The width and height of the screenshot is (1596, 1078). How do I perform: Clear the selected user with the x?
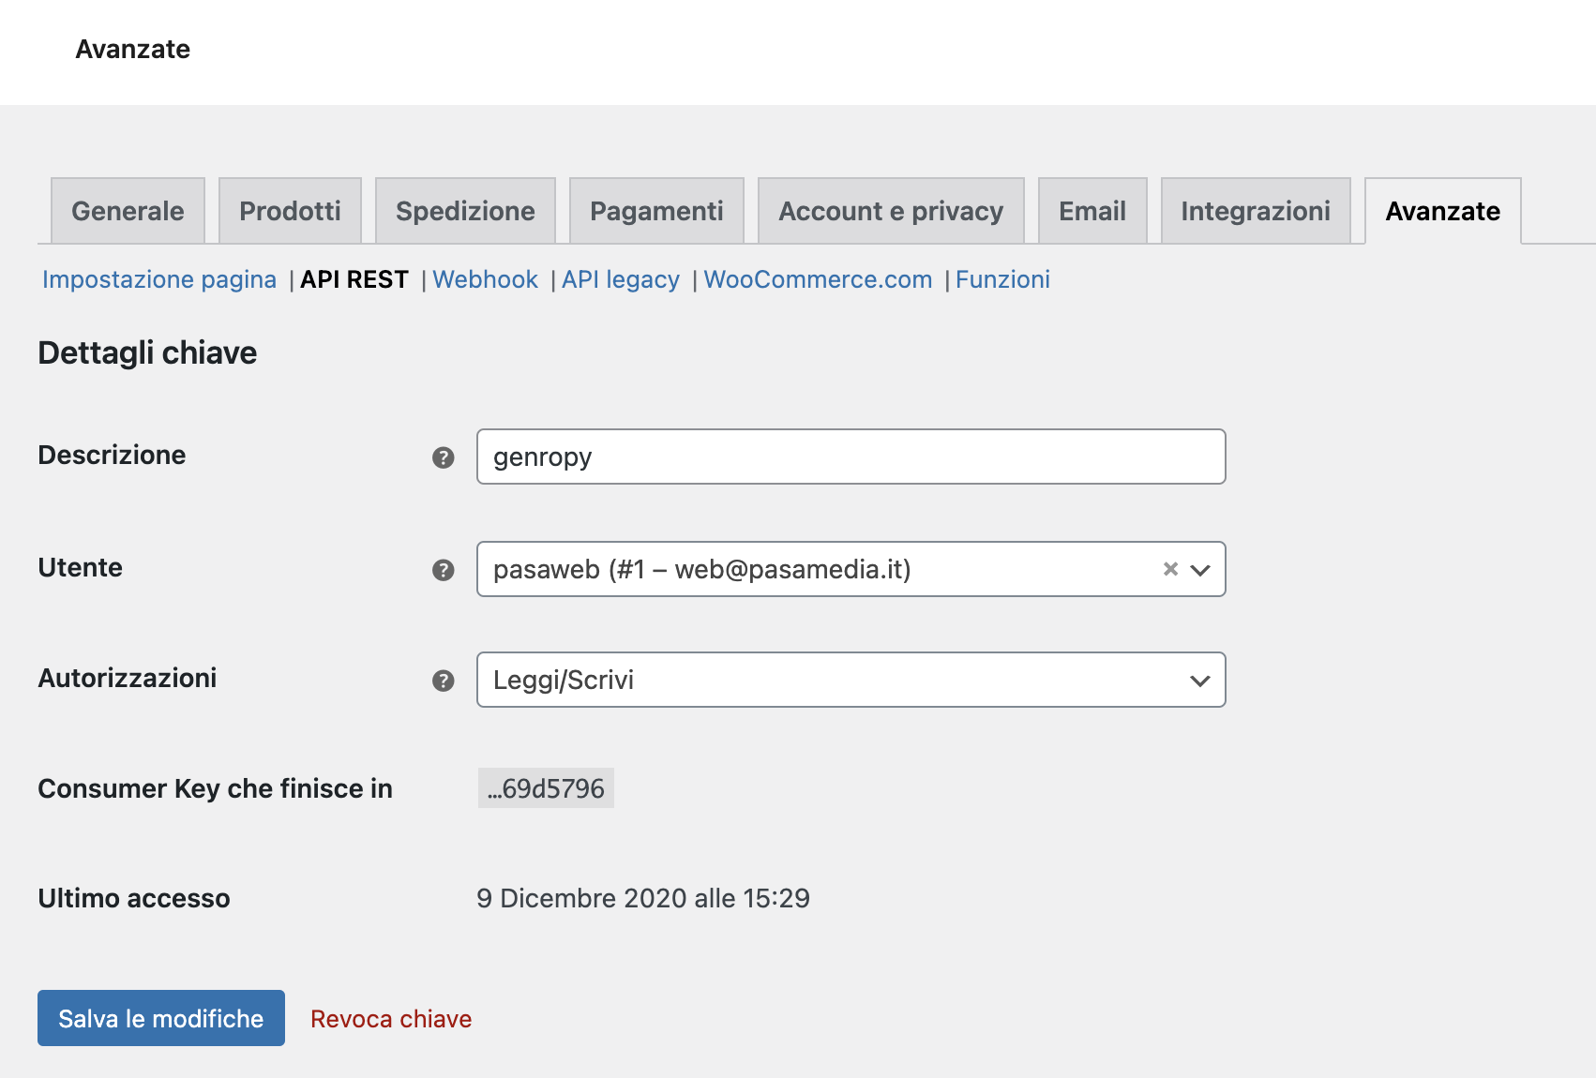coord(1170,569)
